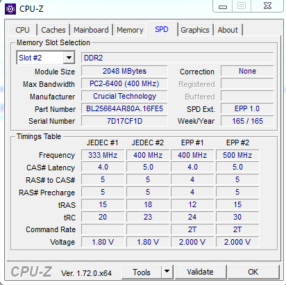
Task: Close the CPU-Z window
Action: point(267,6)
